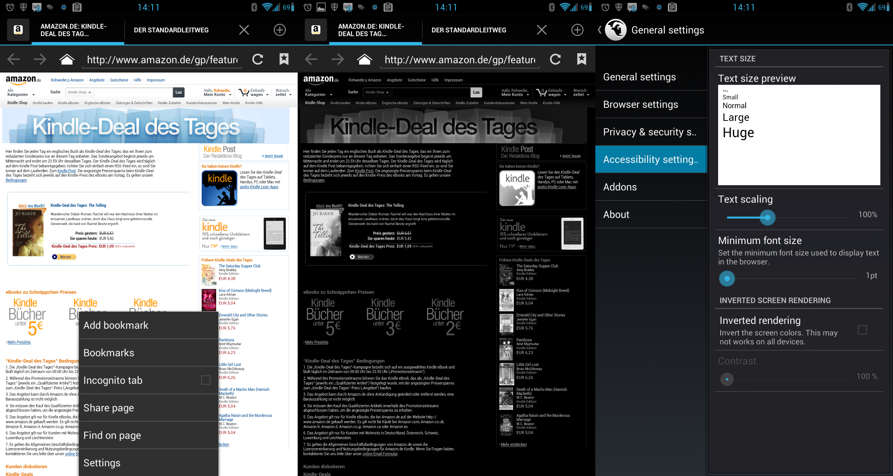The height and width of the screenshot is (476, 893).
Task: Choose Share page in the menu
Action: coord(149,408)
